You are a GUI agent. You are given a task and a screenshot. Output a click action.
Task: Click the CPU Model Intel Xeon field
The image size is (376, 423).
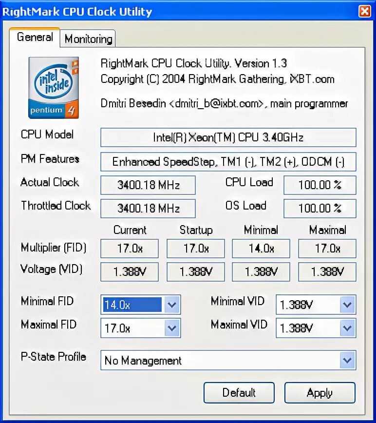tap(228, 137)
